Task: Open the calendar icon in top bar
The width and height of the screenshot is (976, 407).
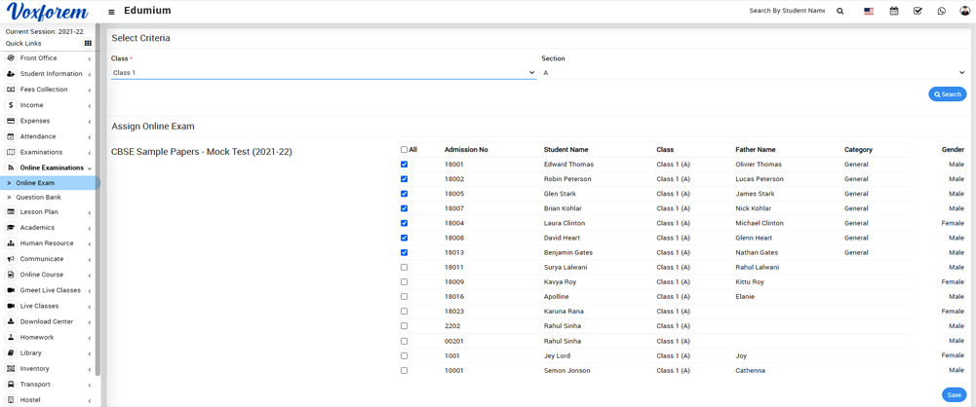Action: click(894, 12)
